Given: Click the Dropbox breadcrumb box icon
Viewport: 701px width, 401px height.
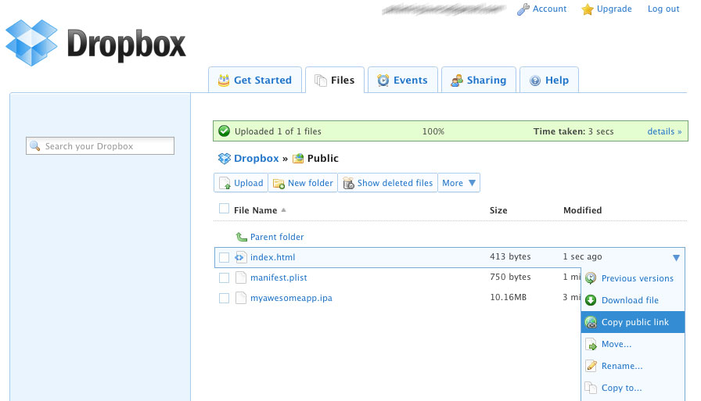Looking at the screenshot, I should (x=224, y=158).
